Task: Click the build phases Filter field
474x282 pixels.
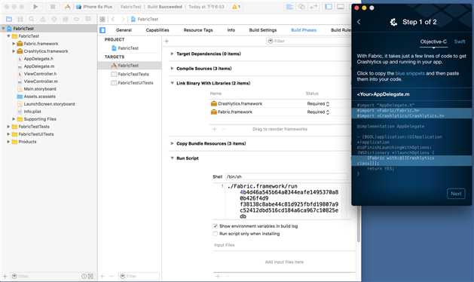Action: pos(308,41)
